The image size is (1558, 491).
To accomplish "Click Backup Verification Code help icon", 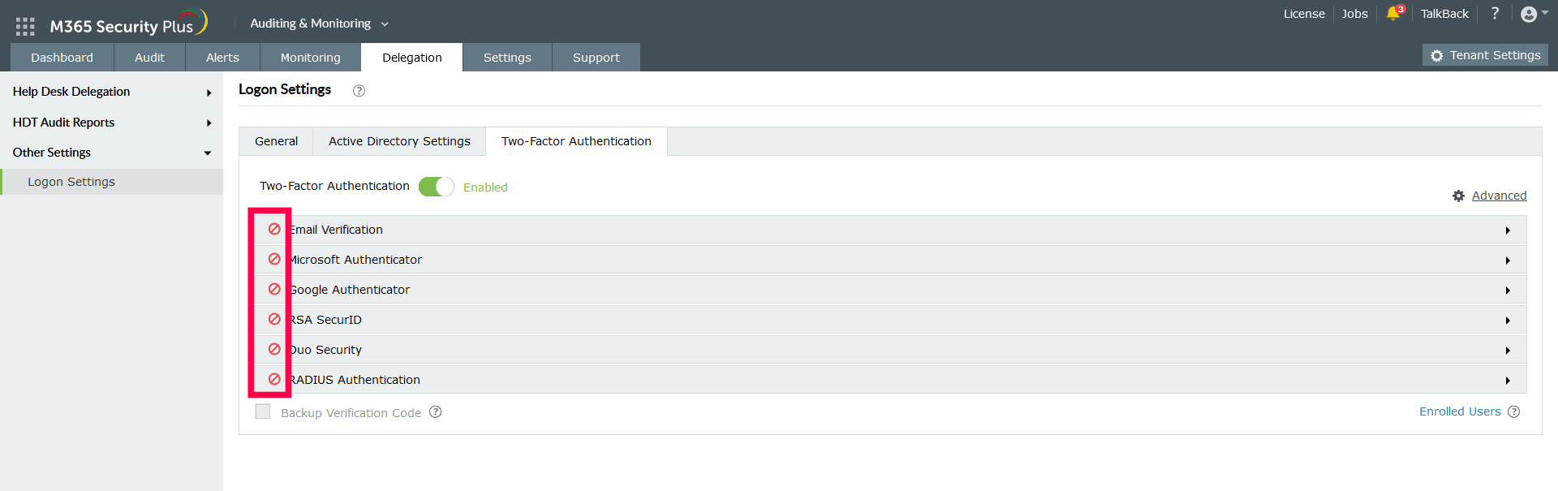I will tap(435, 411).
